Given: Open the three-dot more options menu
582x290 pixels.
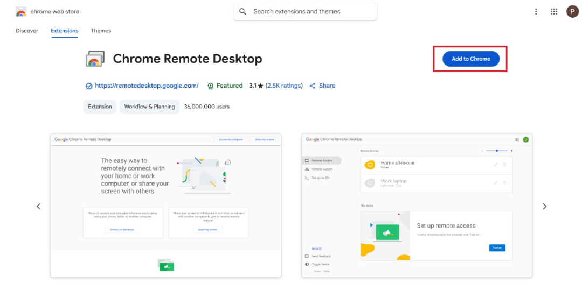Looking at the screenshot, I should (536, 11).
